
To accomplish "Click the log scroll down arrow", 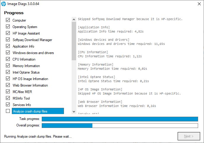I will click(x=74, y=112).
